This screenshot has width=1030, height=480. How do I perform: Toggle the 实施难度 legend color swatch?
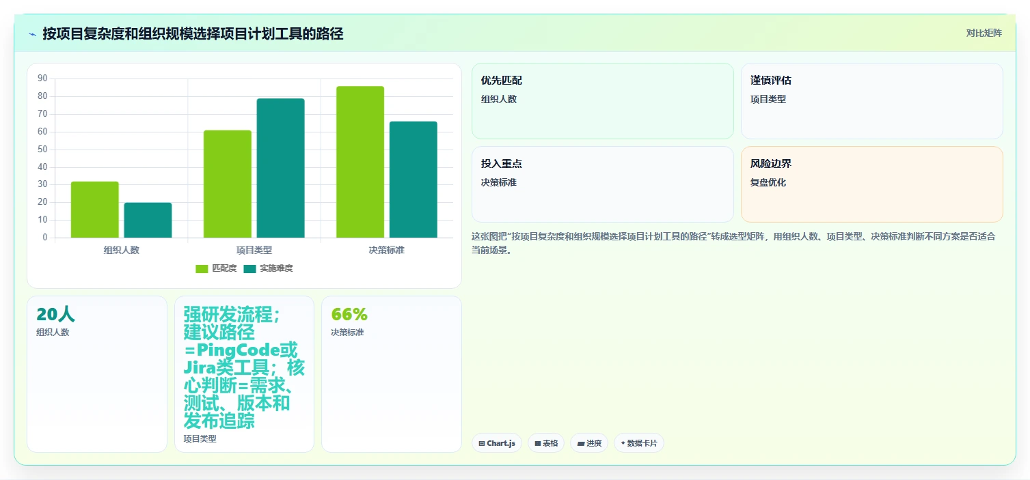click(250, 268)
